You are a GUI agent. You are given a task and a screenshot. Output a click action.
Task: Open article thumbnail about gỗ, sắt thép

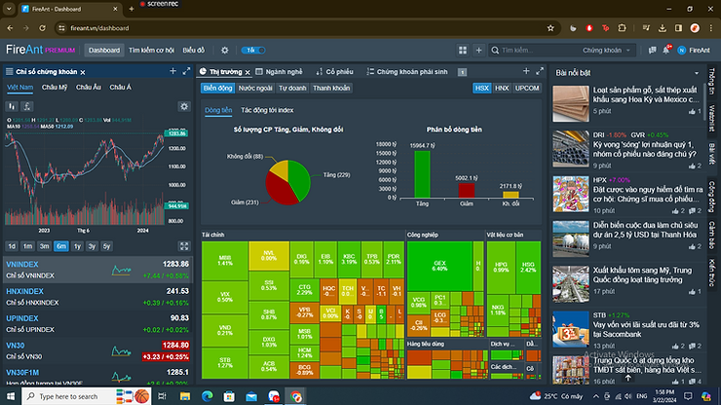click(x=571, y=103)
